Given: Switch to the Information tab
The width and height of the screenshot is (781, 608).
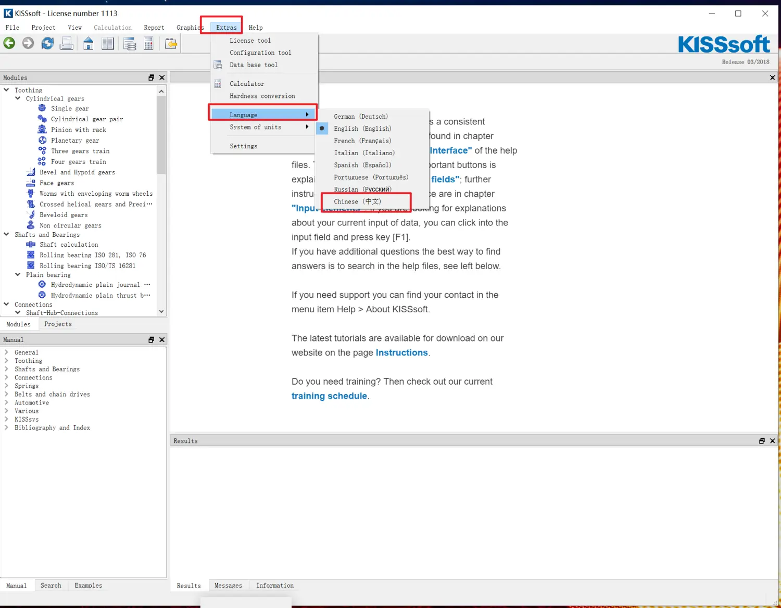Looking at the screenshot, I should [x=274, y=586].
